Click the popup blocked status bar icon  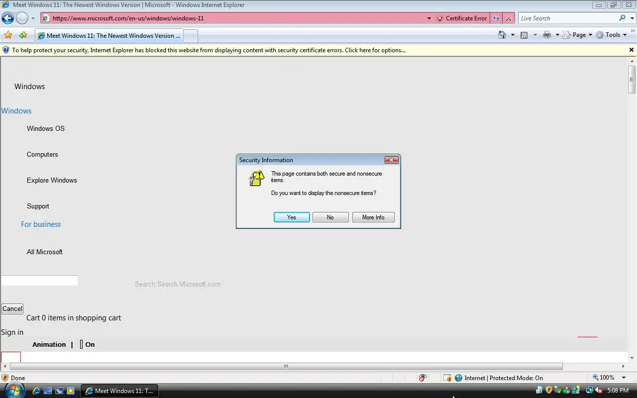[447, 378]
